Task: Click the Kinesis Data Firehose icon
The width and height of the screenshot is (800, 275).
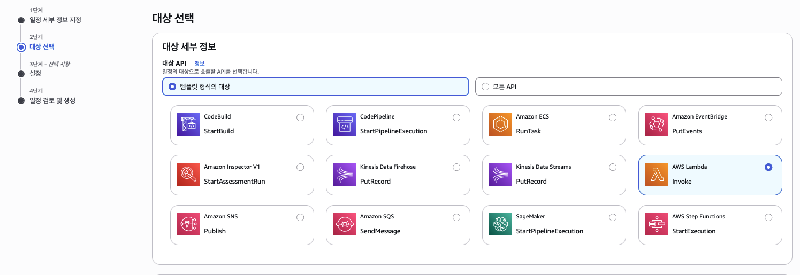Action: (x=344, y=175)
